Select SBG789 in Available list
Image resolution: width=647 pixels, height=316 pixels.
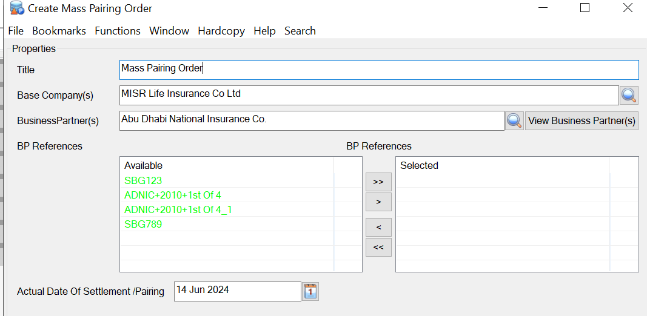(x=143, y=224)
